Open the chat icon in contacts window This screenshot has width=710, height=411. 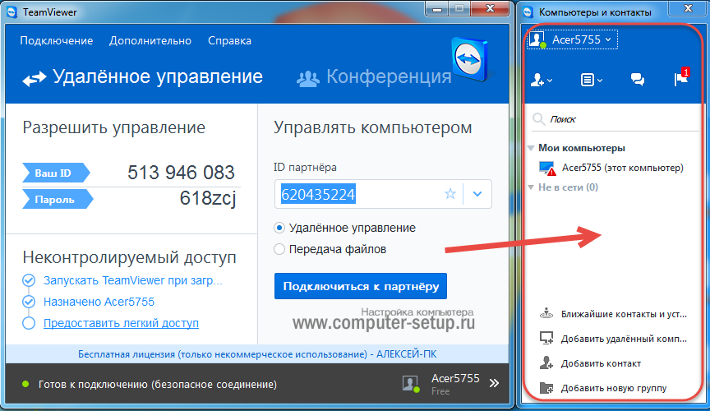click(x=638, y=80)
